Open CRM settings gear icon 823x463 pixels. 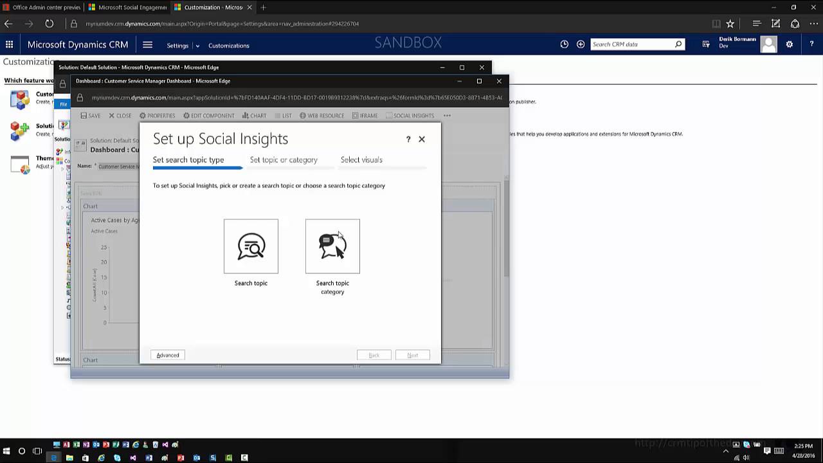pos(789,44)
